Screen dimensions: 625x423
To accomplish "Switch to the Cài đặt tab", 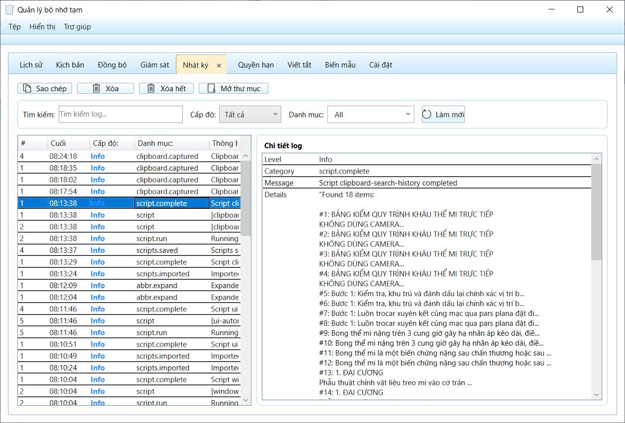I will (x=381, y=65).
